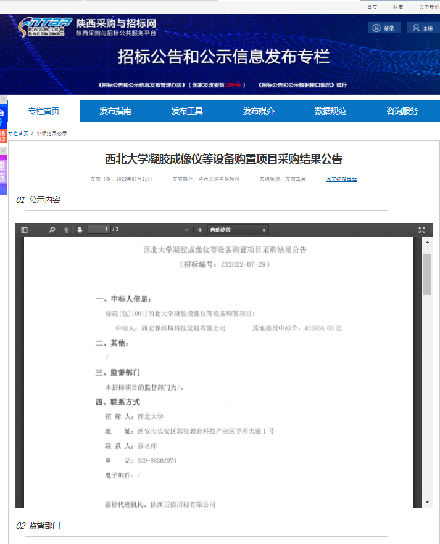Click the PDF vertical scrollbar thumb
Image resolution: width=440 pixels, height=544 pixels.
tap(427, 274)
